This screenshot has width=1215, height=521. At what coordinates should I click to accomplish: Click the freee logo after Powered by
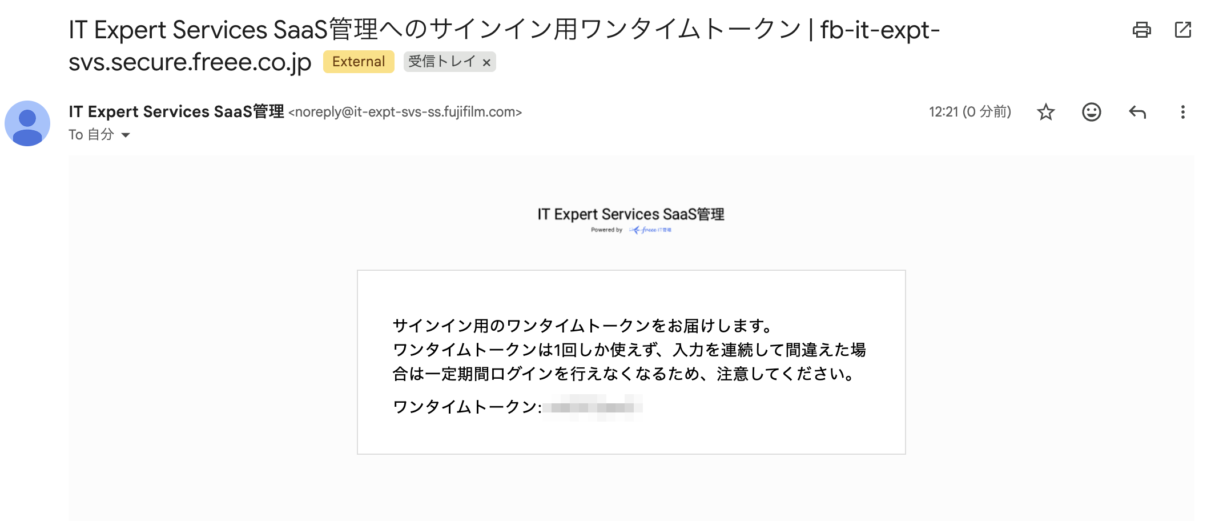point(650,230)
